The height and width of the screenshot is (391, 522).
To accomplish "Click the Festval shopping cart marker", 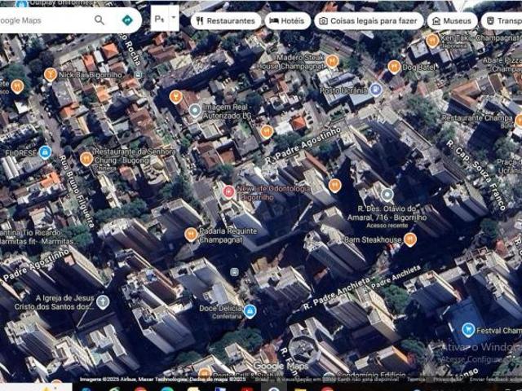I will pyautogui.click(x=468, y=330).
